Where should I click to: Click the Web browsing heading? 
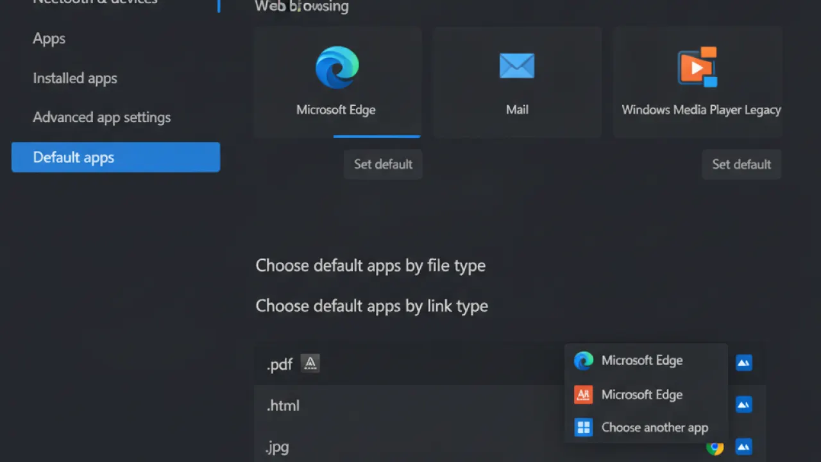(x=302, y=6)
